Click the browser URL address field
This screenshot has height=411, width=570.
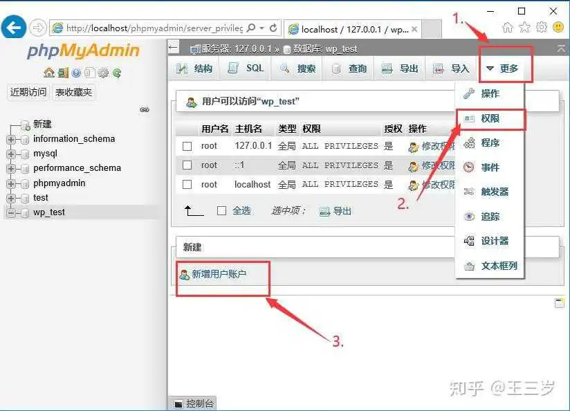(154, 28)
